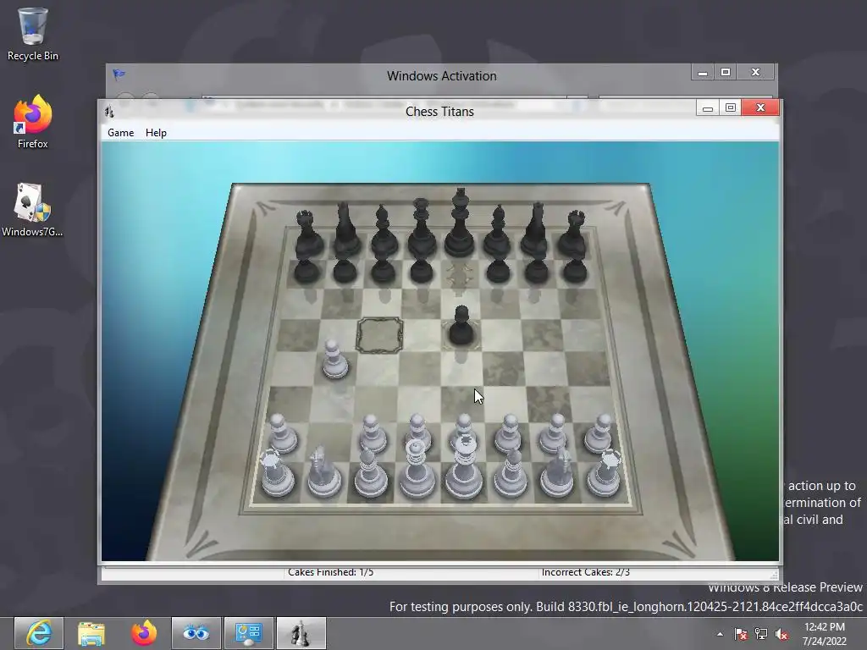Viewport: 867px width, 650px height.
Task: Open Internet Explorer from the taskbar
Action: coord(39,633)
